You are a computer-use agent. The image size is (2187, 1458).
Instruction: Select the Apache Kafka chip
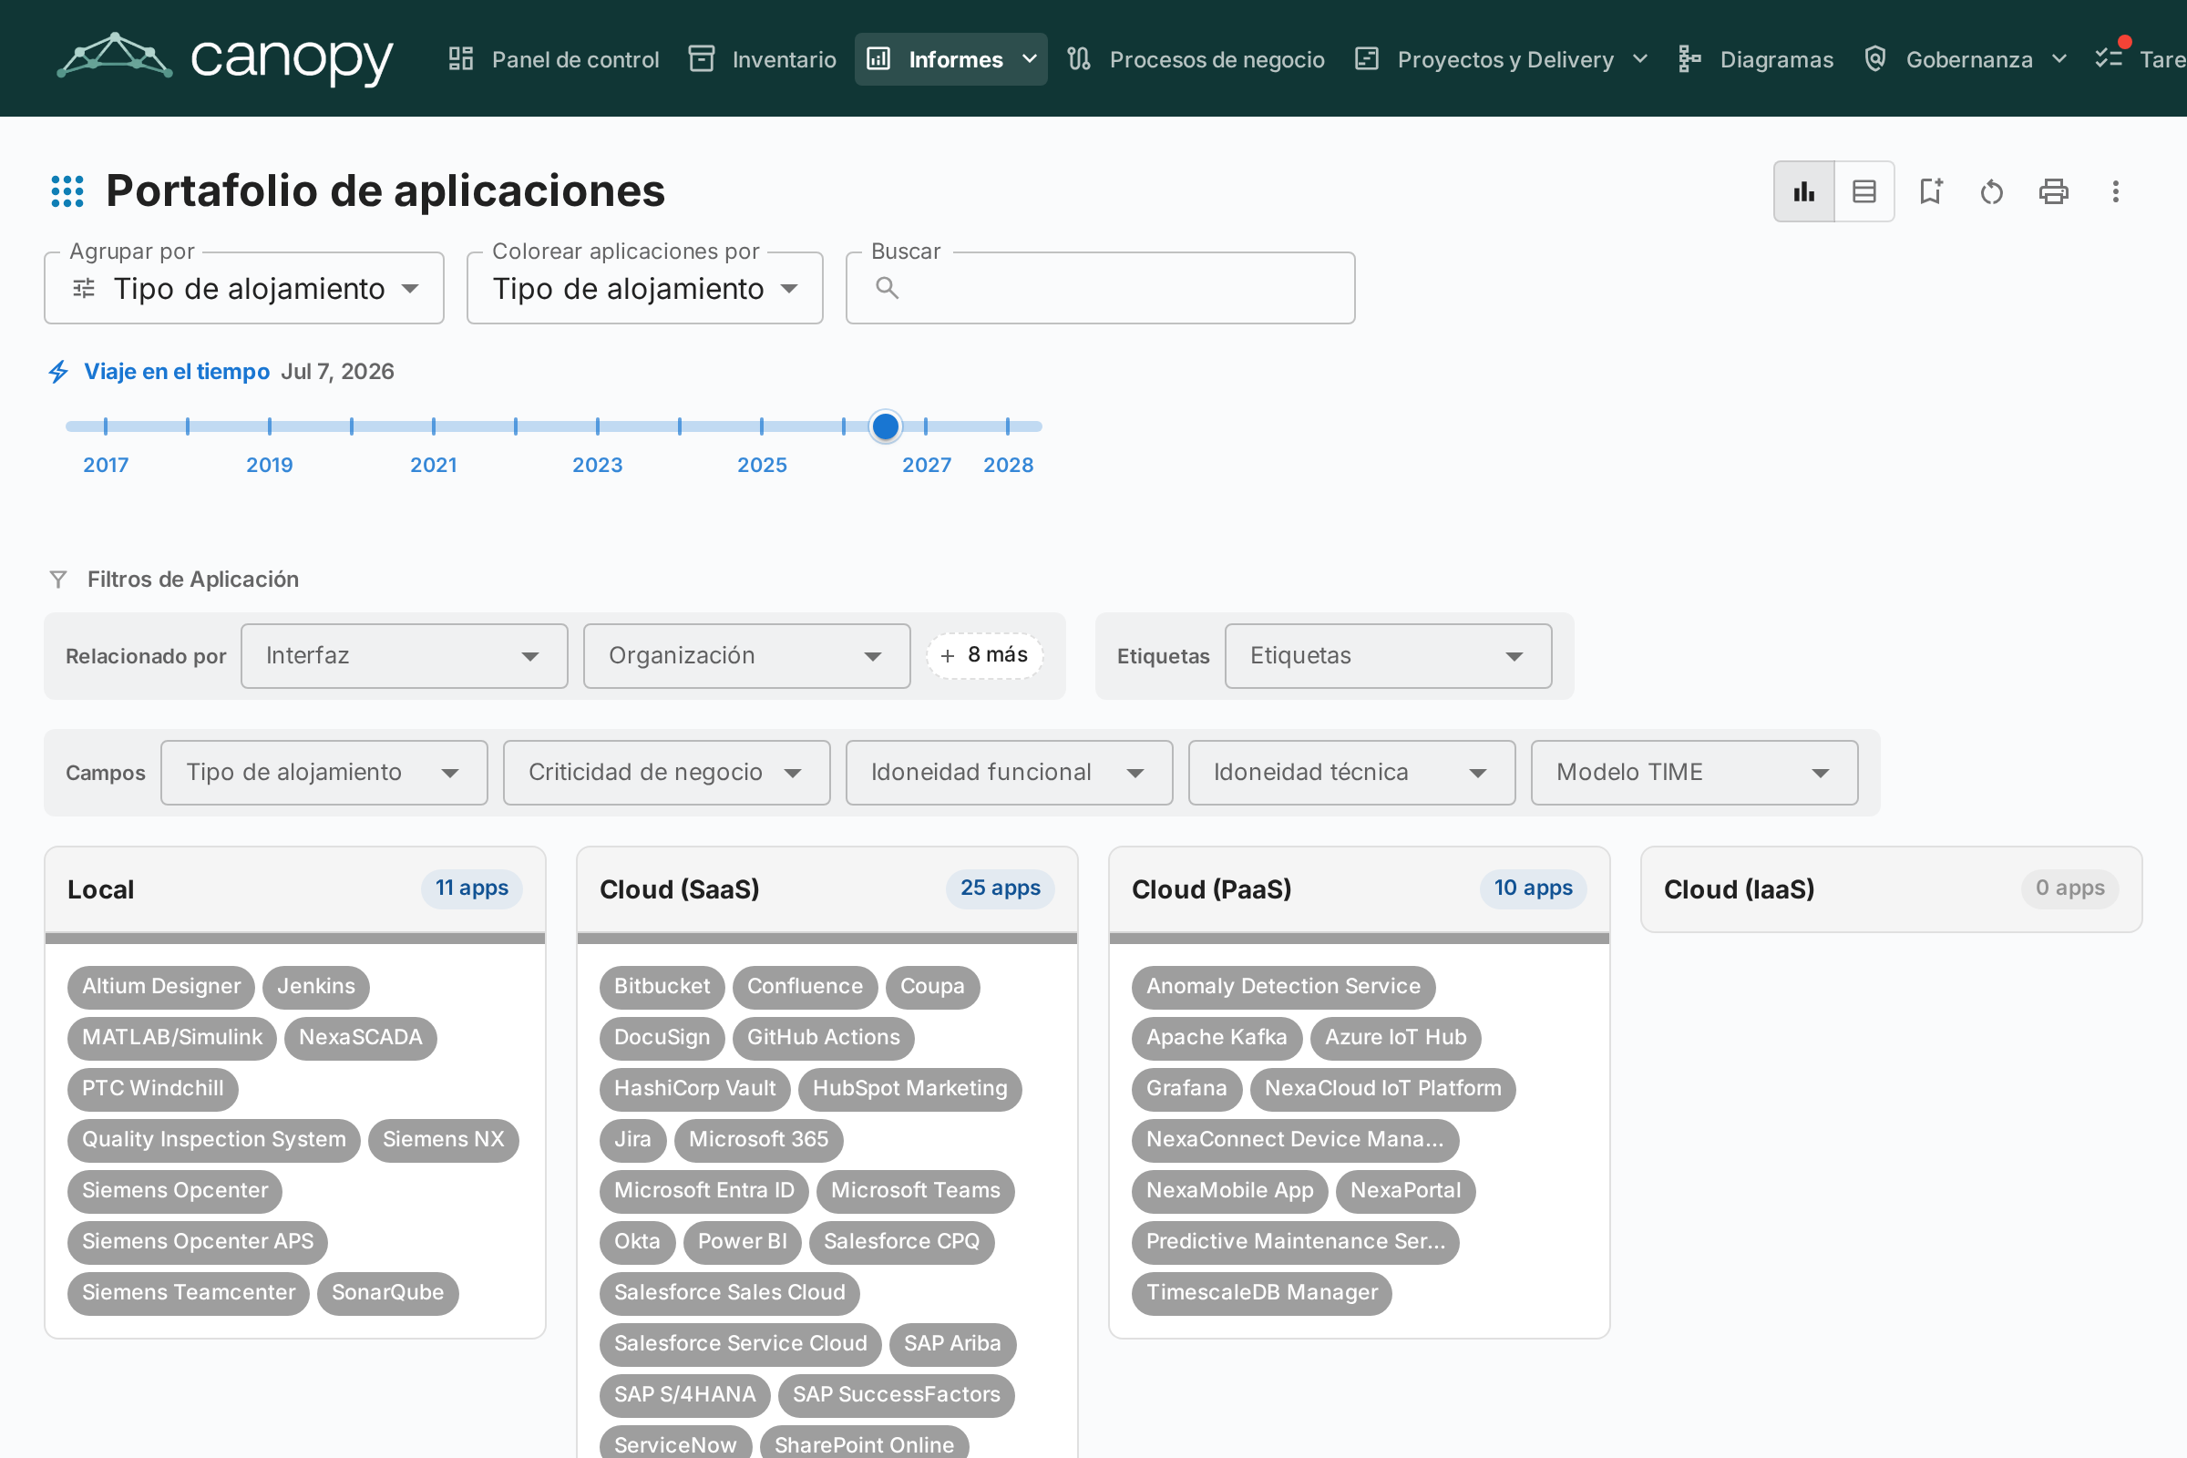[x=1217, y=1038]
